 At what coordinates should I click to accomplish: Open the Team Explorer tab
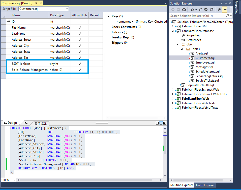click(205, 185)
